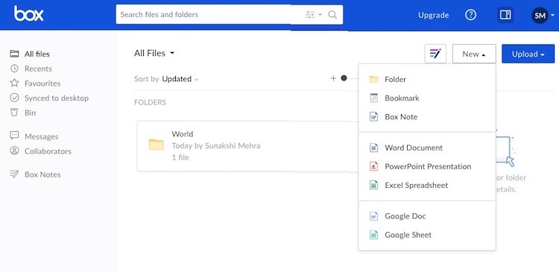Click the new Box Note pencil icon button
This screenshot has height=272, width=559.
pyautogui.click(x=435, y=54)
